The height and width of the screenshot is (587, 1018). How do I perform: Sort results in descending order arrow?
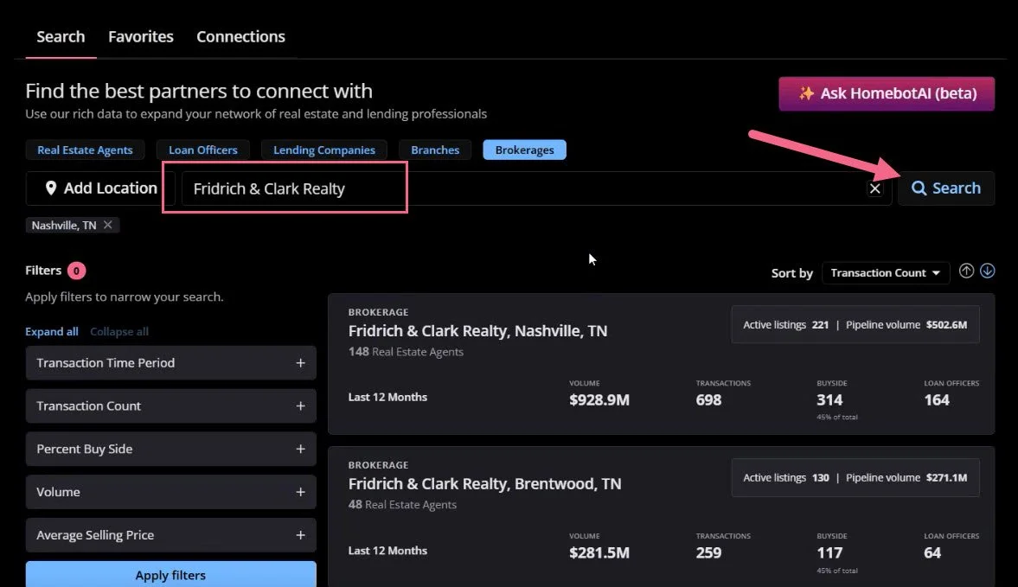988,271
